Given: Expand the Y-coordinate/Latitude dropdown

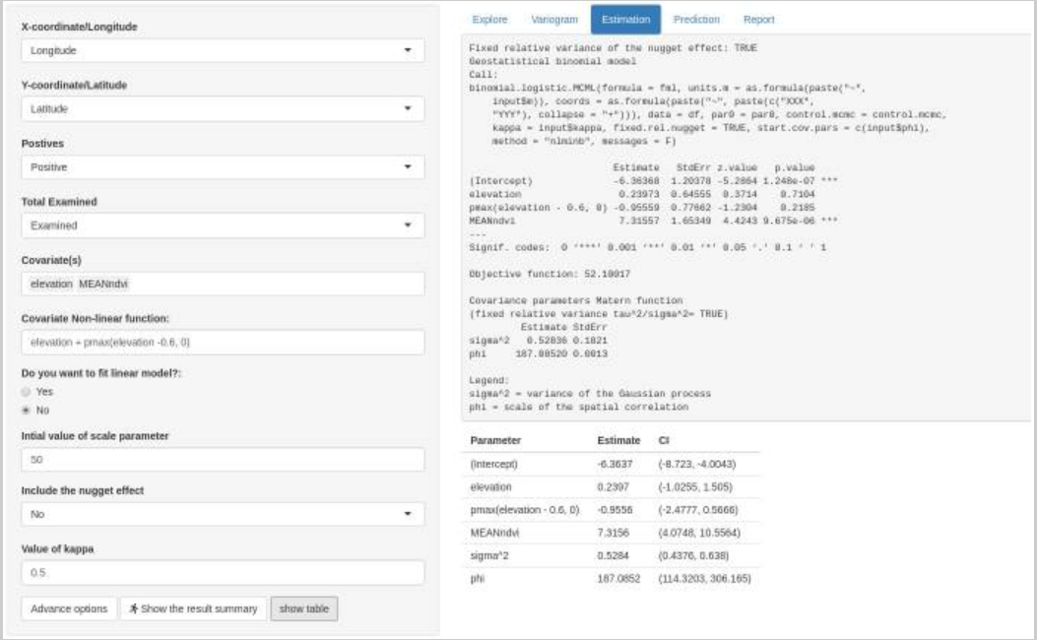Looking at the screenshot, I should [x=223, y=108].
